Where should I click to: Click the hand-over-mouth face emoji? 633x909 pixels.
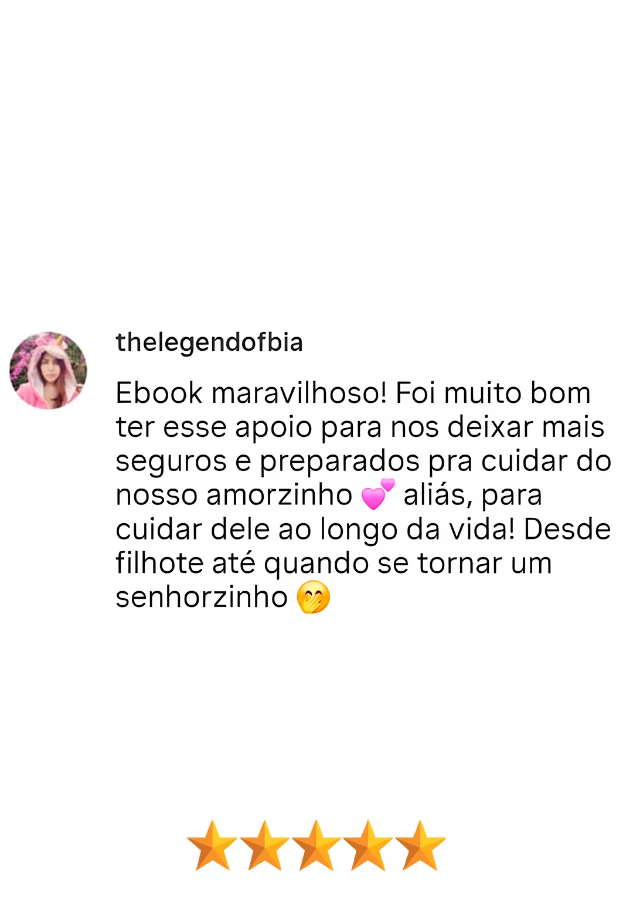pyautogui.click(x=314, y=597)
